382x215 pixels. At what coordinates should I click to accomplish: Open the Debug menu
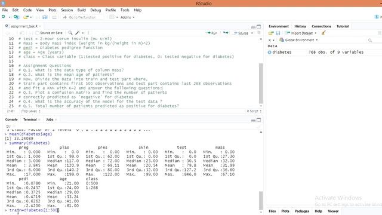[95, 10]
